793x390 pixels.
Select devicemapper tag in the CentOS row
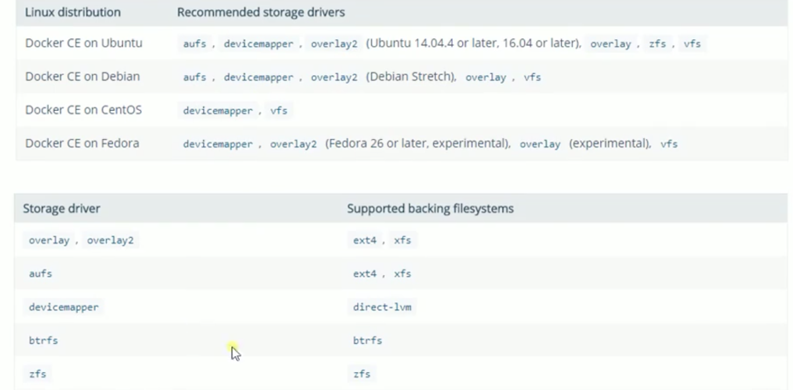(218, 111)
